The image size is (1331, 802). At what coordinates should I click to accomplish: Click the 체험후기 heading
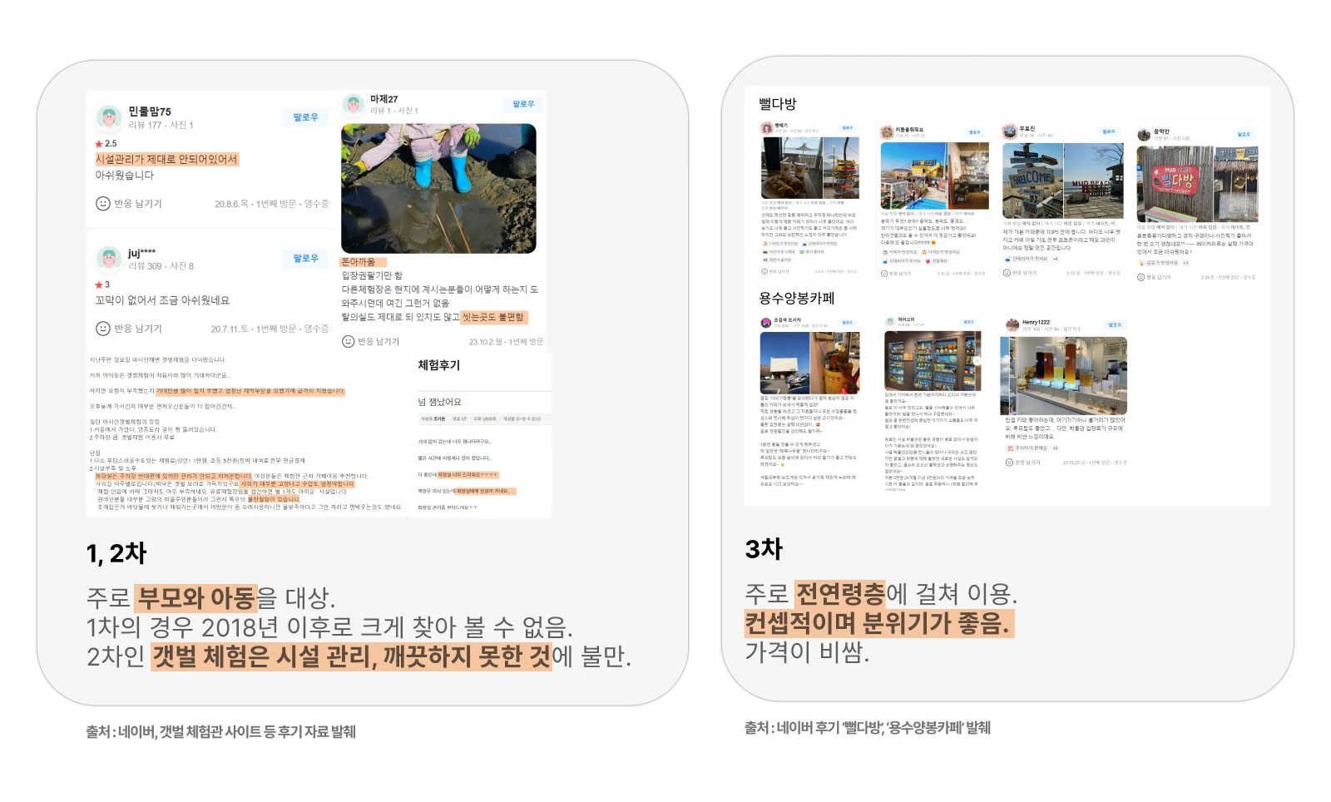[438, 365]
